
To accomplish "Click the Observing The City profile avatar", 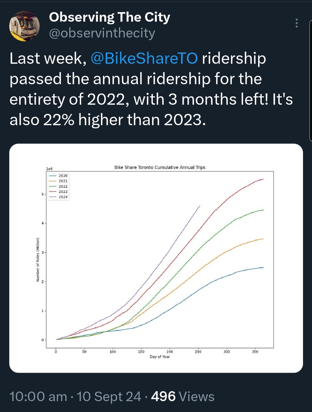I will pyautogui.click(x=25, y=26).
